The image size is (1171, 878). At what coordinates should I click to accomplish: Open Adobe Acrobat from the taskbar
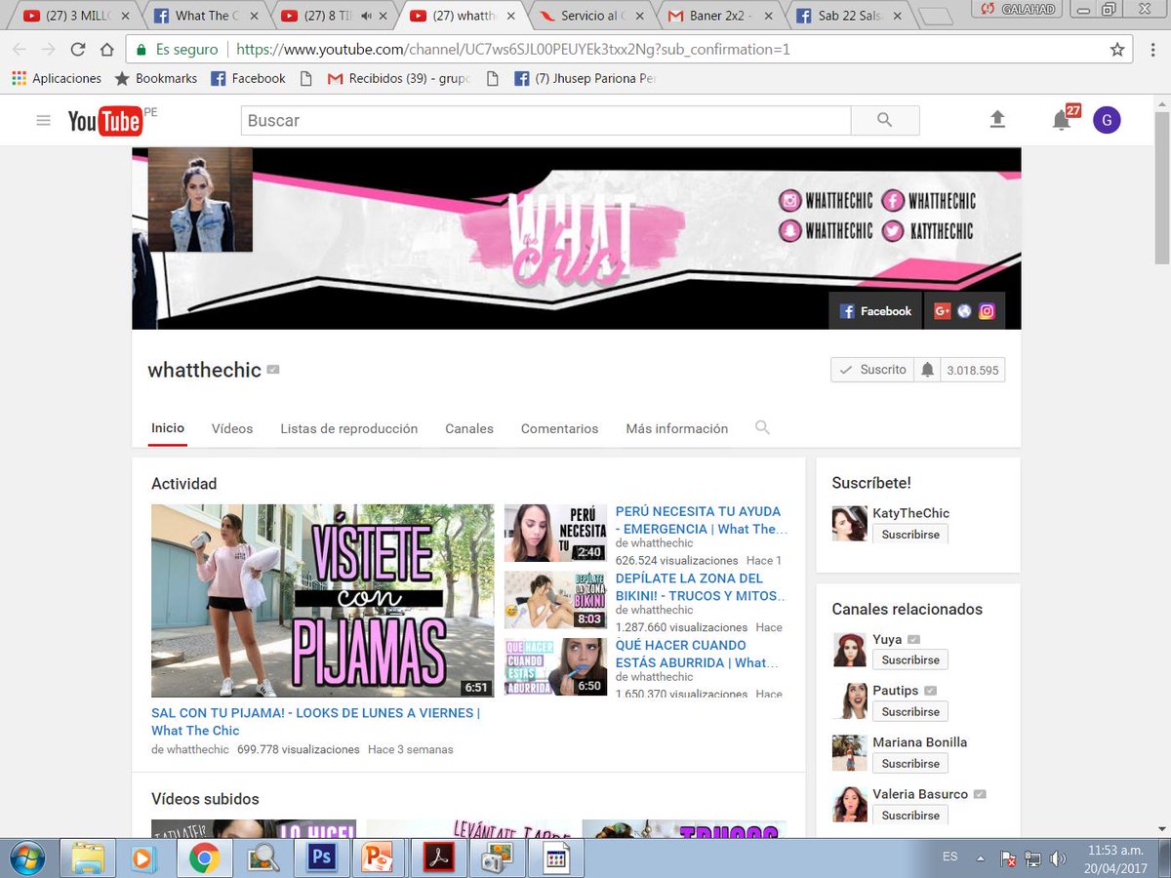point(437,858)
